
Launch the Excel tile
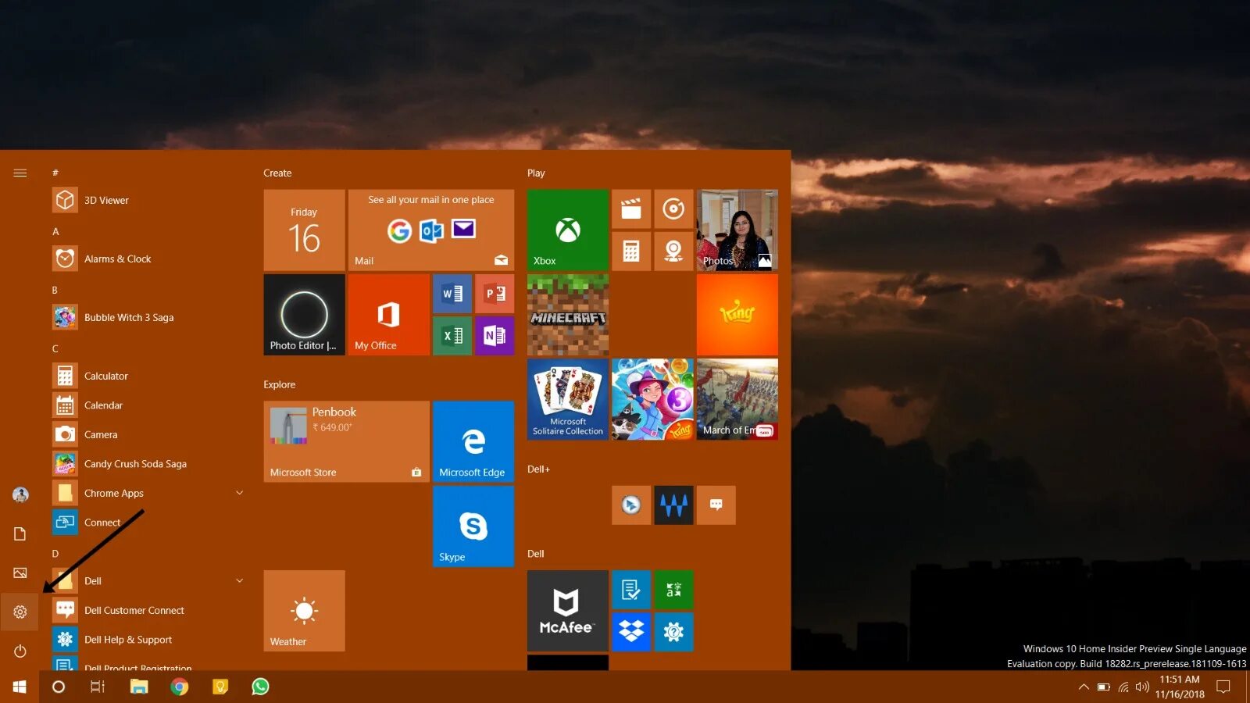(452, 336)
